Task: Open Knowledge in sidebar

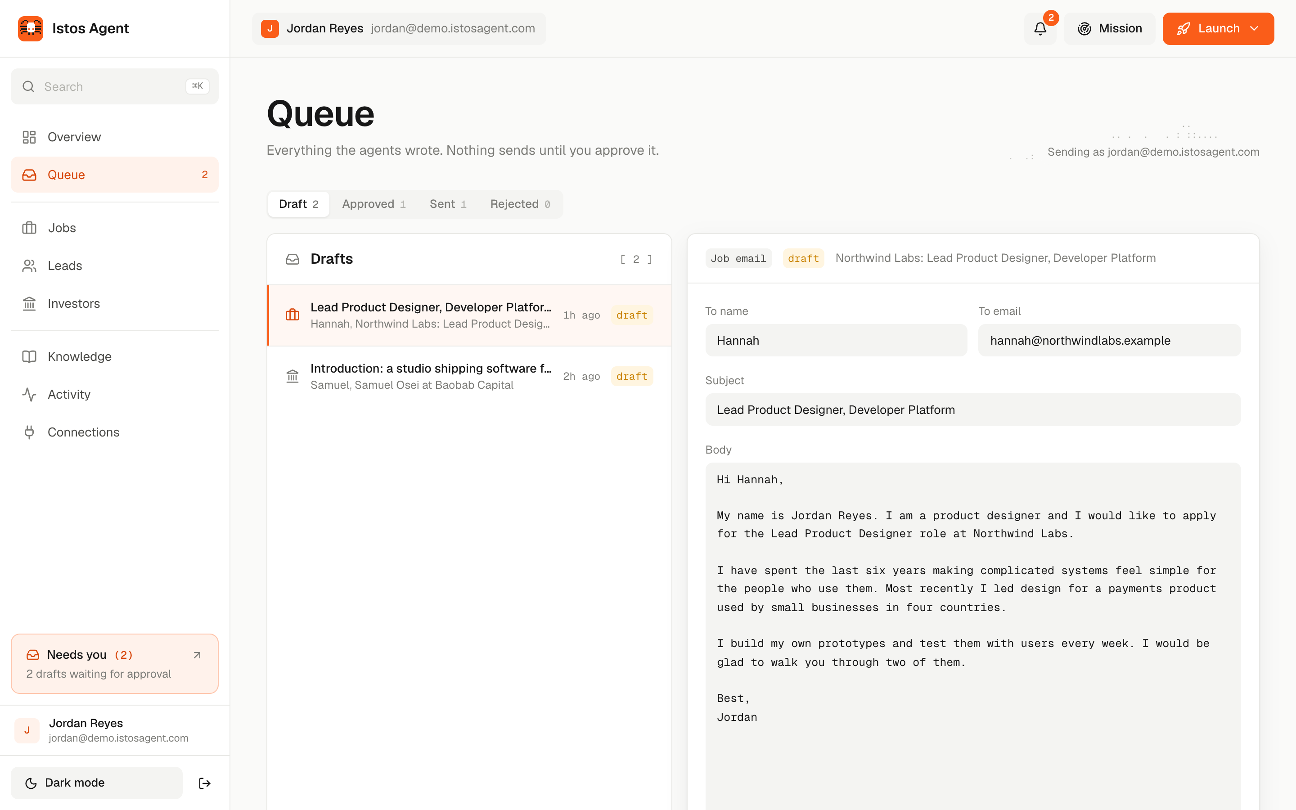Action: [x=115, y=357]
